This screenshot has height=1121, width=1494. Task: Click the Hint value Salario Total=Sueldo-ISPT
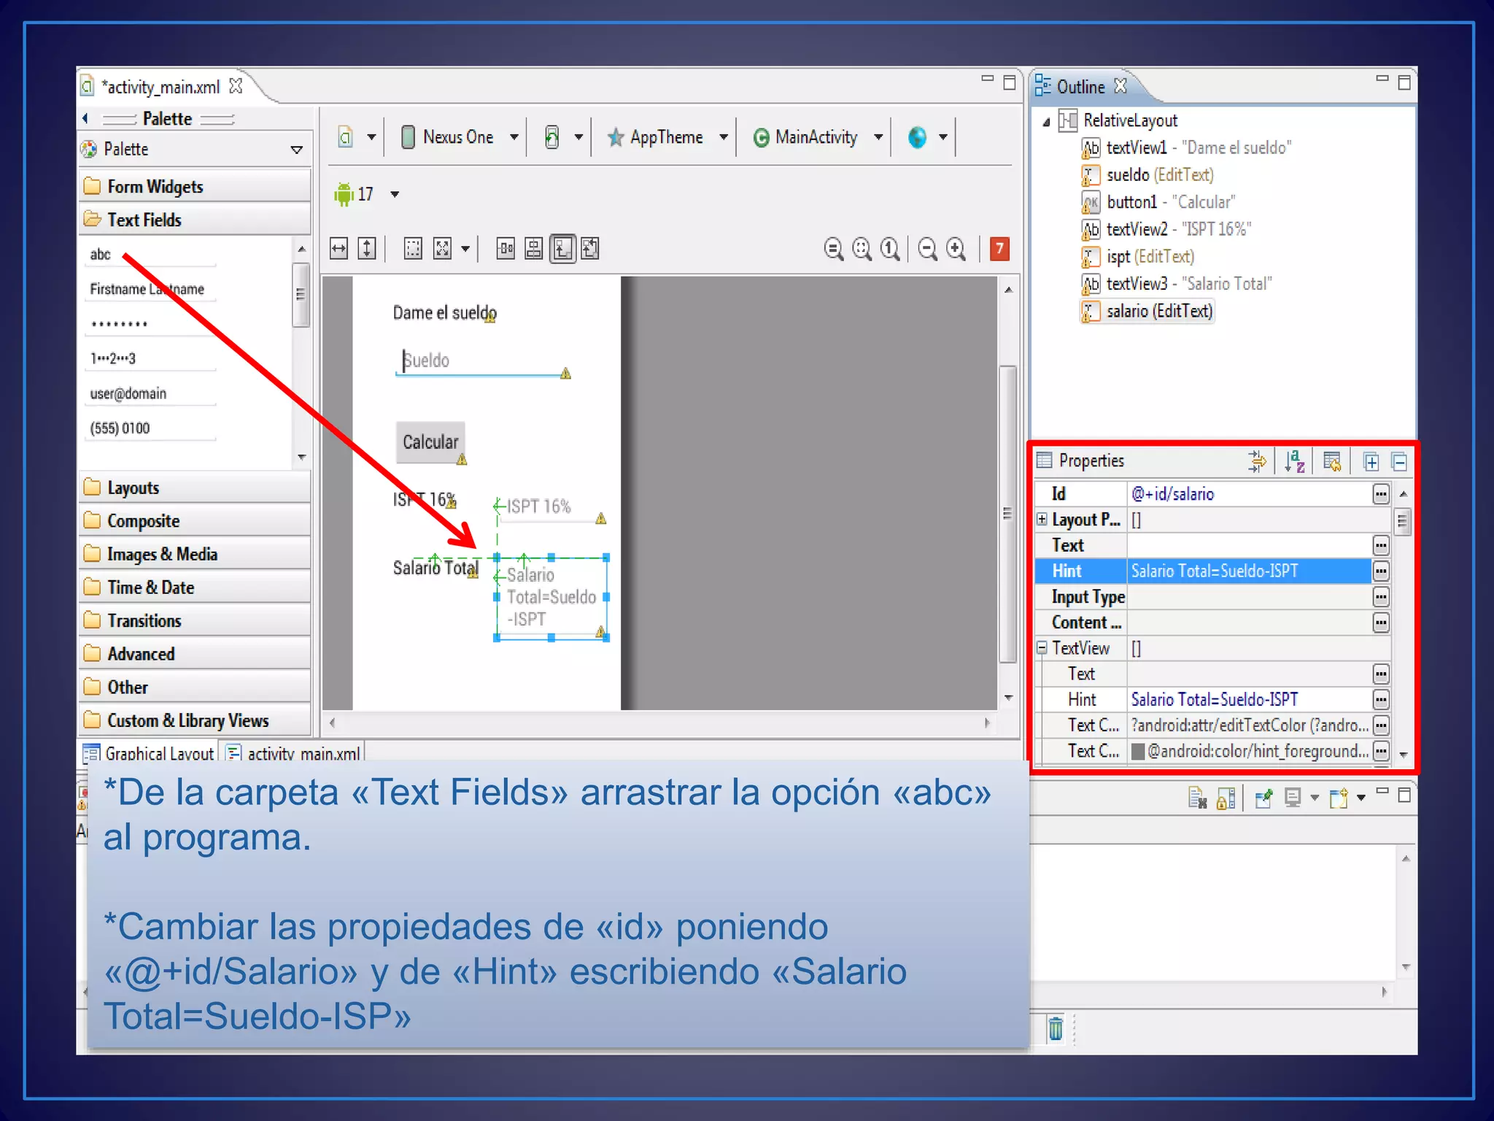[1248, 571]
